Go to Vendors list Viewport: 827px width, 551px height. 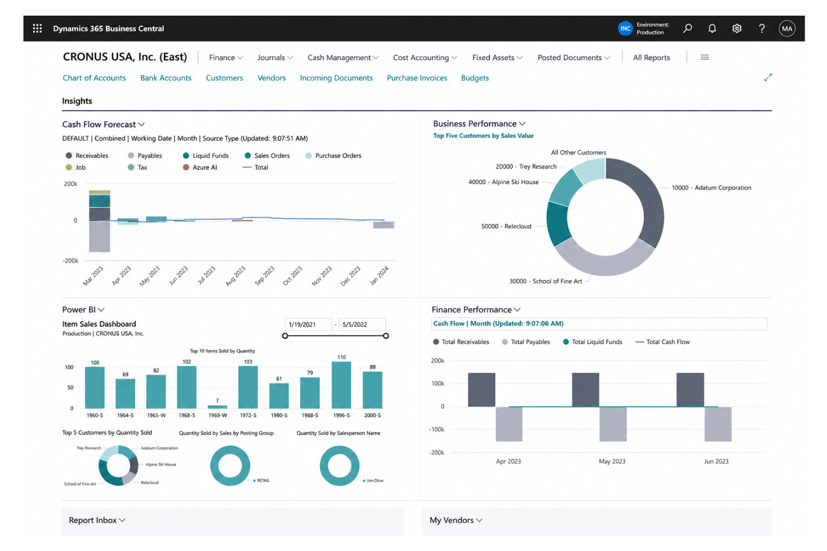click(272, 78)
